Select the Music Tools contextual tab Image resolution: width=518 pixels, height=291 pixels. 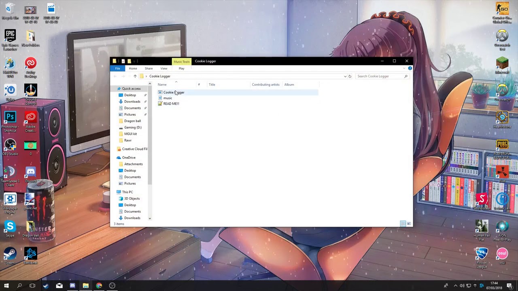[x=181, y=61]
